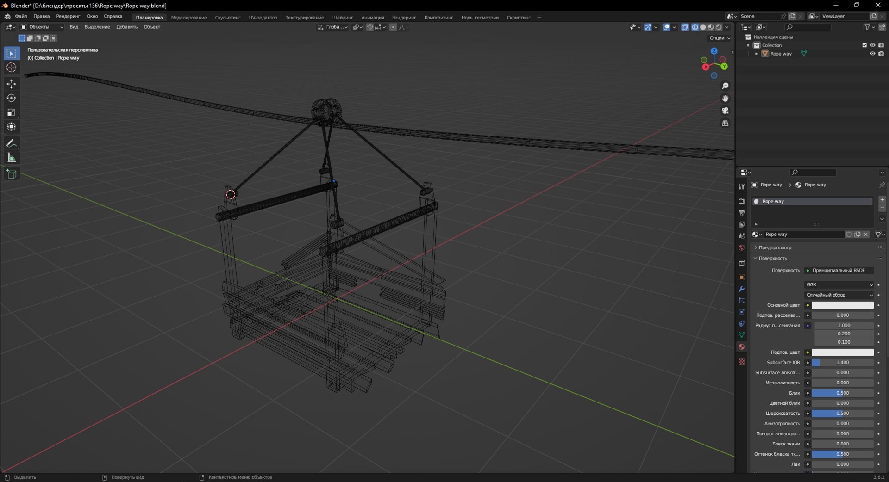Select the Annotate pencil tool
Viewport: 889px width, 482px height.
click(x=12, y=143)
